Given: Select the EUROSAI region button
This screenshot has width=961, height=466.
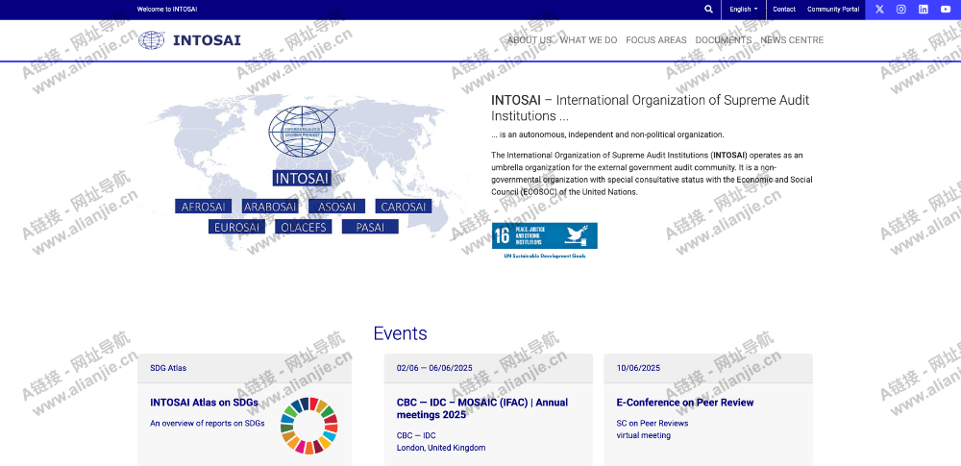Looking at the screenshot, I should click(x=236, y=227).
